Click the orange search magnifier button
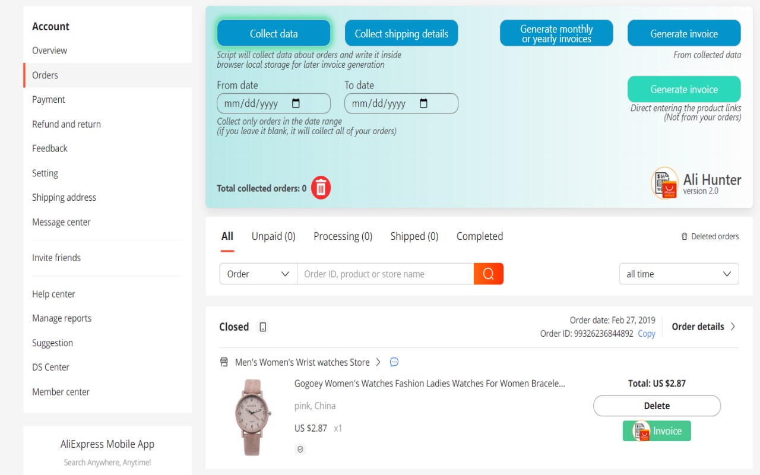The image size is (760, 475). [x=488, y=274]
